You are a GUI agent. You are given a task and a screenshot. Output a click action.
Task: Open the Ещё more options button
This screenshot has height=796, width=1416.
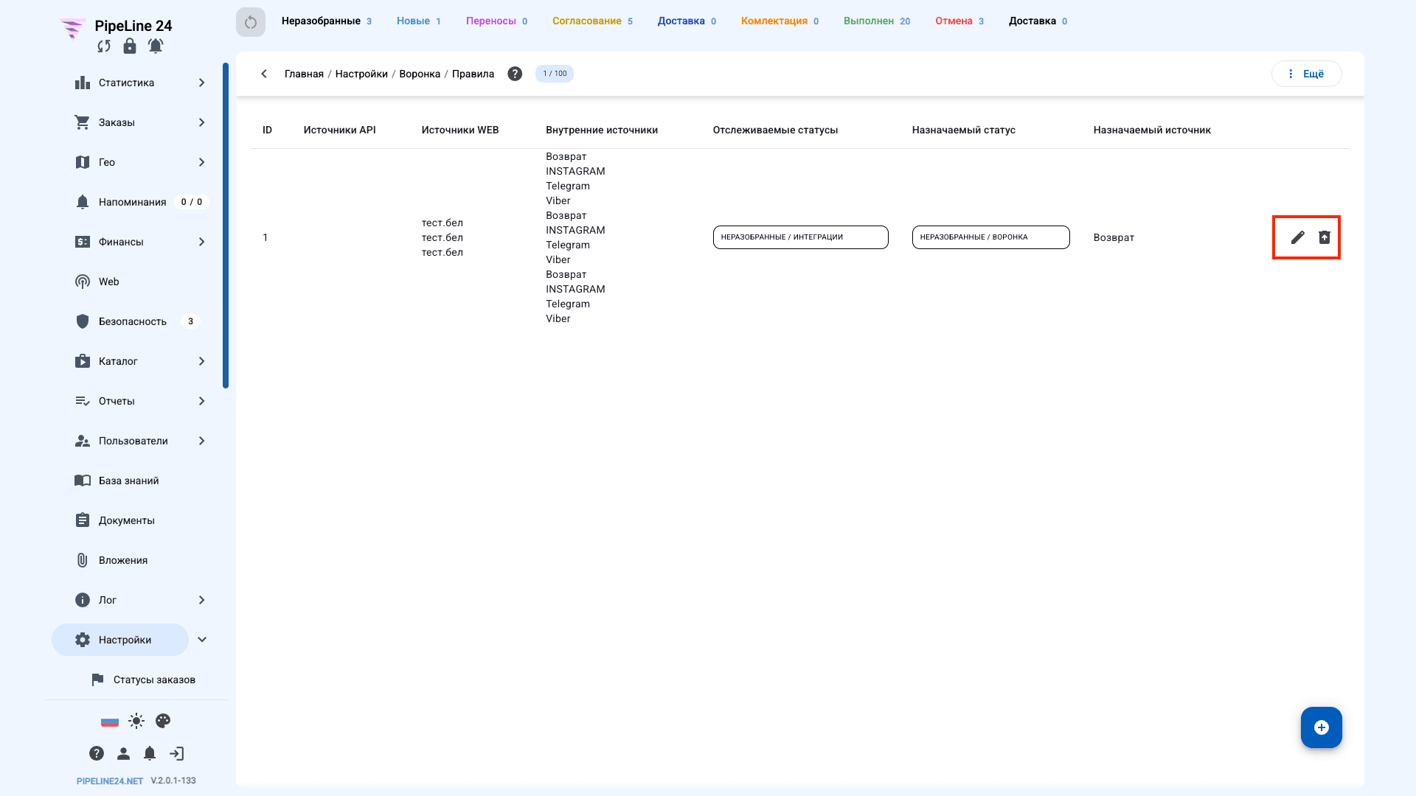coord(1306,74)
